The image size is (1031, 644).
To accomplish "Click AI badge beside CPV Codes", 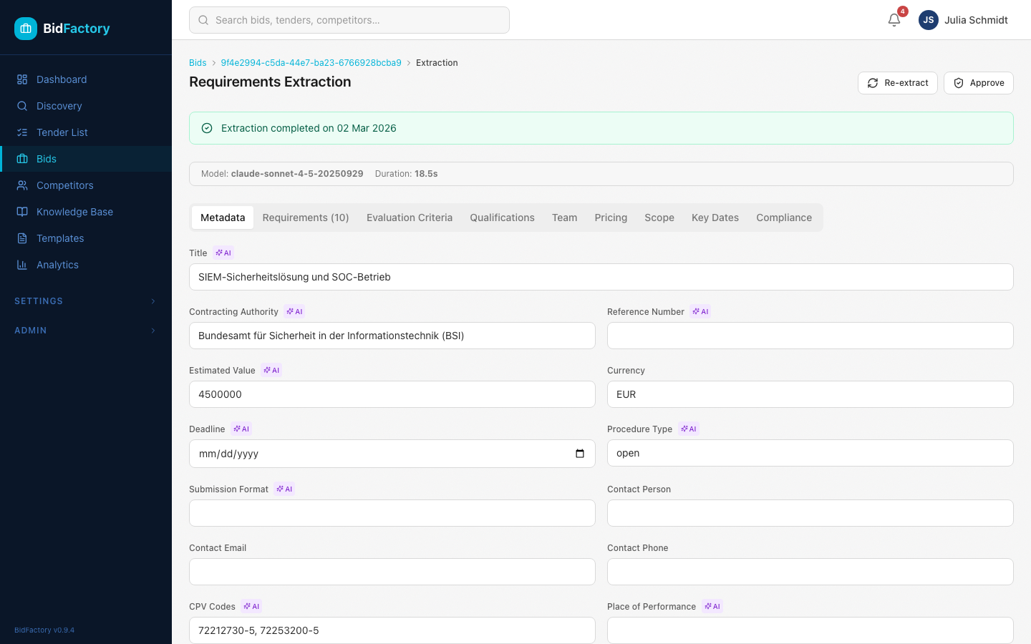I will pyautogui.click(x=252, y=606).
